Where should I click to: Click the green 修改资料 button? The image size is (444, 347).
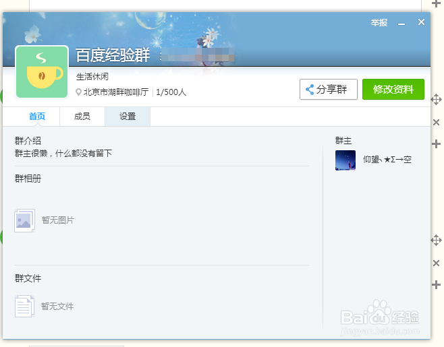tap(393, 90)
